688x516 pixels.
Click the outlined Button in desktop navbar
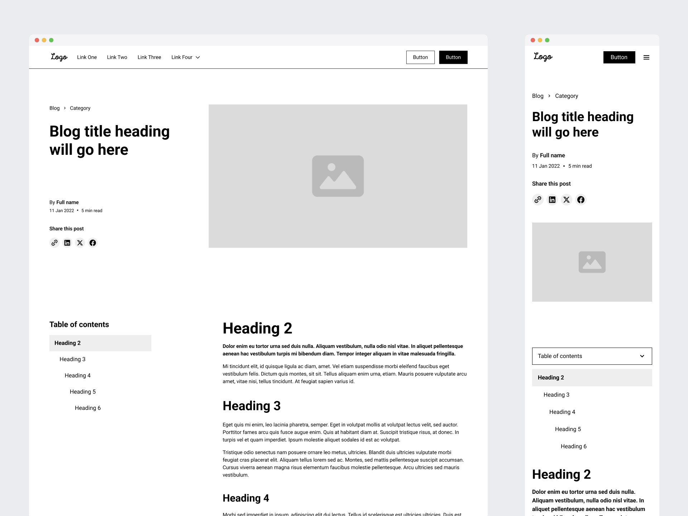420,57
